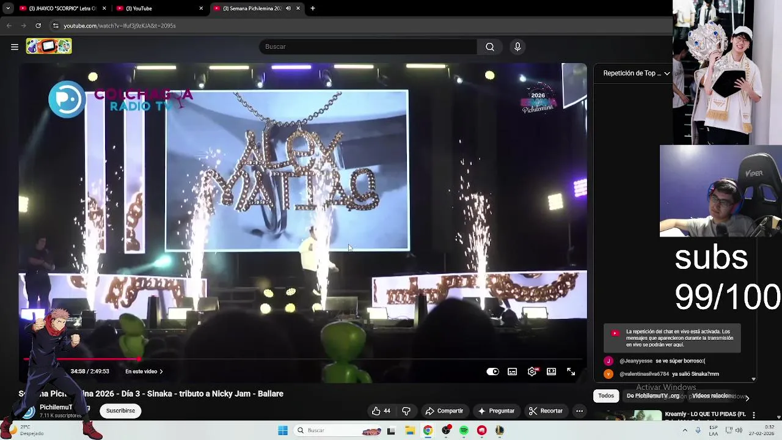Seek on the red video progress bar
The height and width of the screenshot is (440, 782).
[x=302, y=359]
